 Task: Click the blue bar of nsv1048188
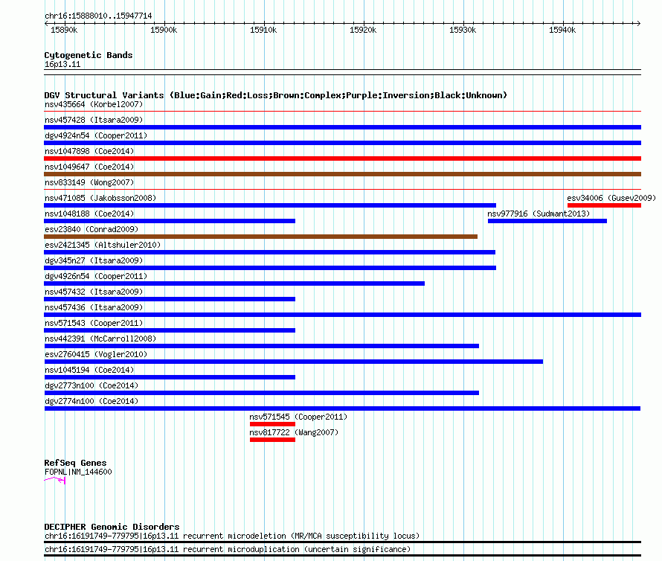tap(170, 221)
